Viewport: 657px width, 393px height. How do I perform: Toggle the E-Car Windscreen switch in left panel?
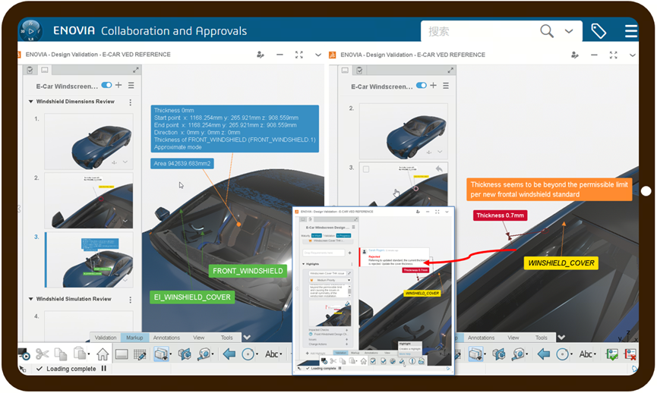[x=106, y=86]
